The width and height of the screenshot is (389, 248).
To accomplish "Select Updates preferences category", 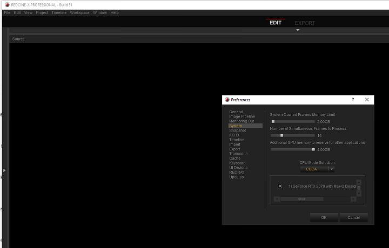I will (236, 177).
